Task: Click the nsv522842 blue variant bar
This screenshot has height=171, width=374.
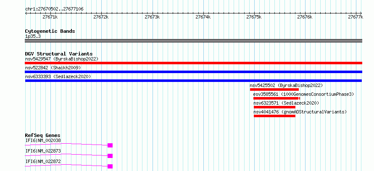Action: click(x=193, y=72)
